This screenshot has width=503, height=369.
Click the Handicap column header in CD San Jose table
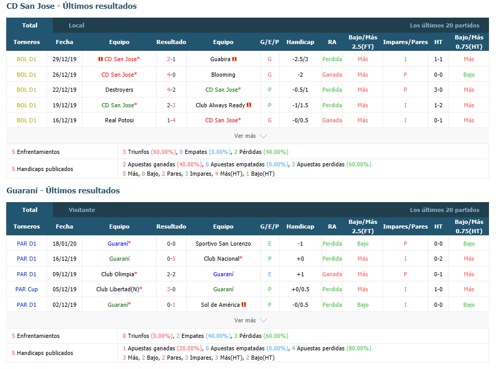click(x=300, y=42)
